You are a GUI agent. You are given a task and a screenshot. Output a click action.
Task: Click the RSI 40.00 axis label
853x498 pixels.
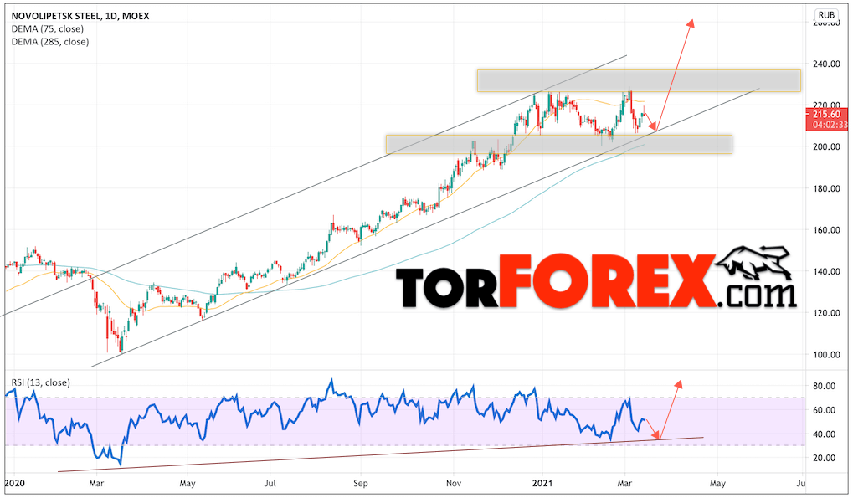point(825,434)
